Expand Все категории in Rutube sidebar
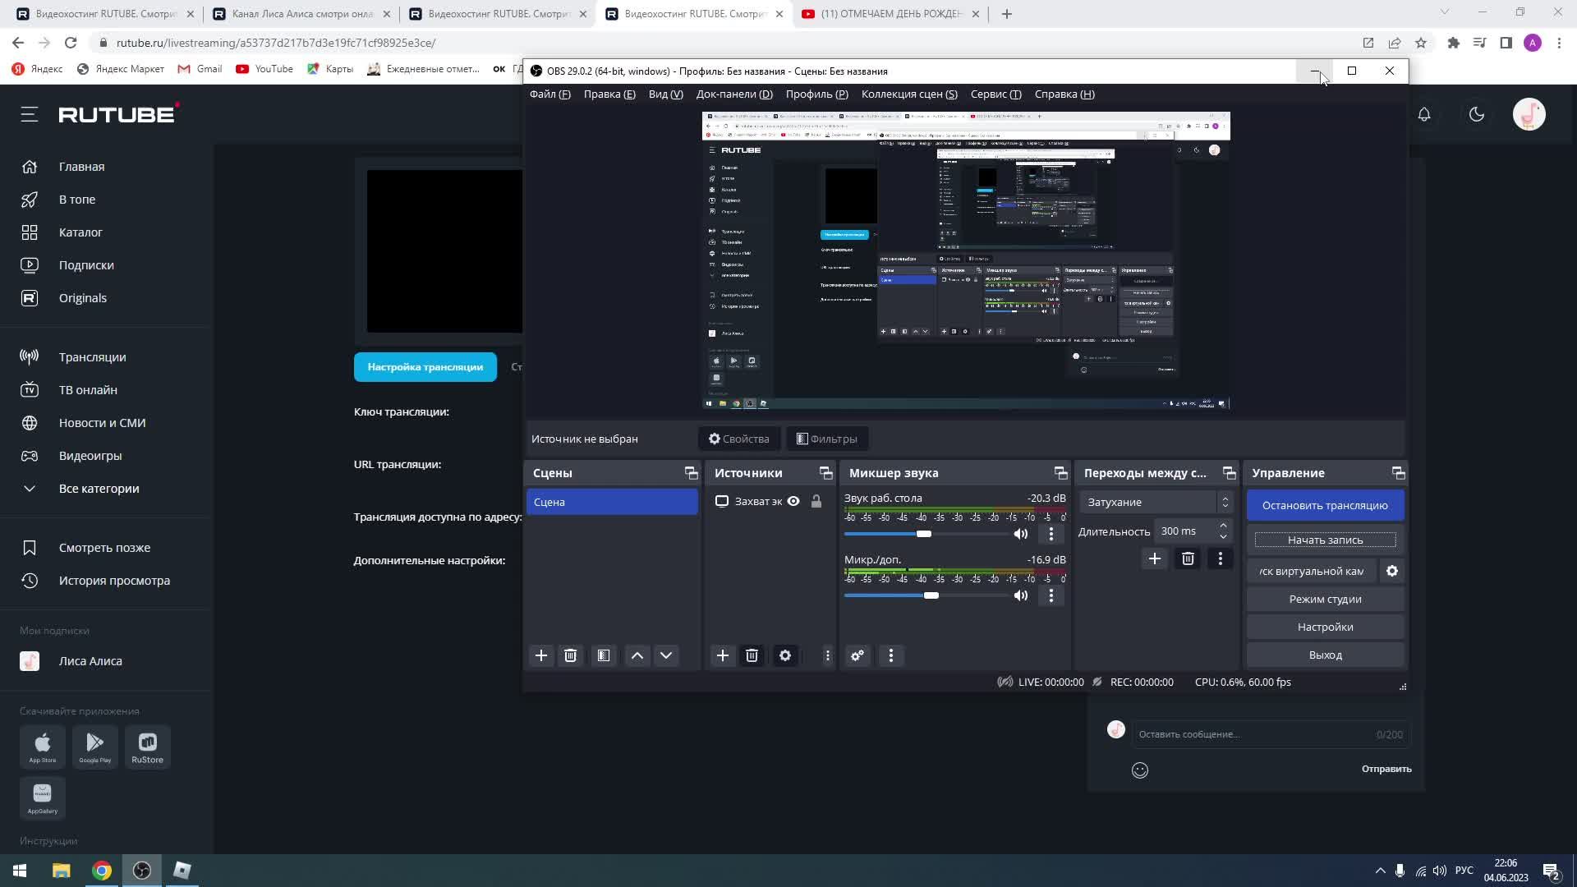1577x887 pixels. click(99, 489)
